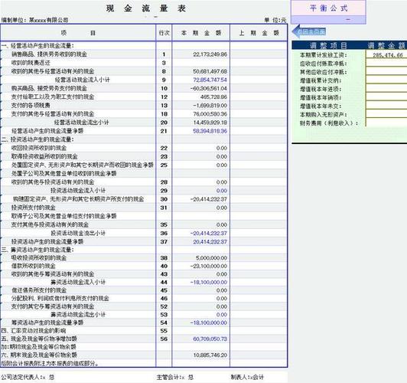
Task: Click the 单位:元 label
Action: click(x=275, y=20)
